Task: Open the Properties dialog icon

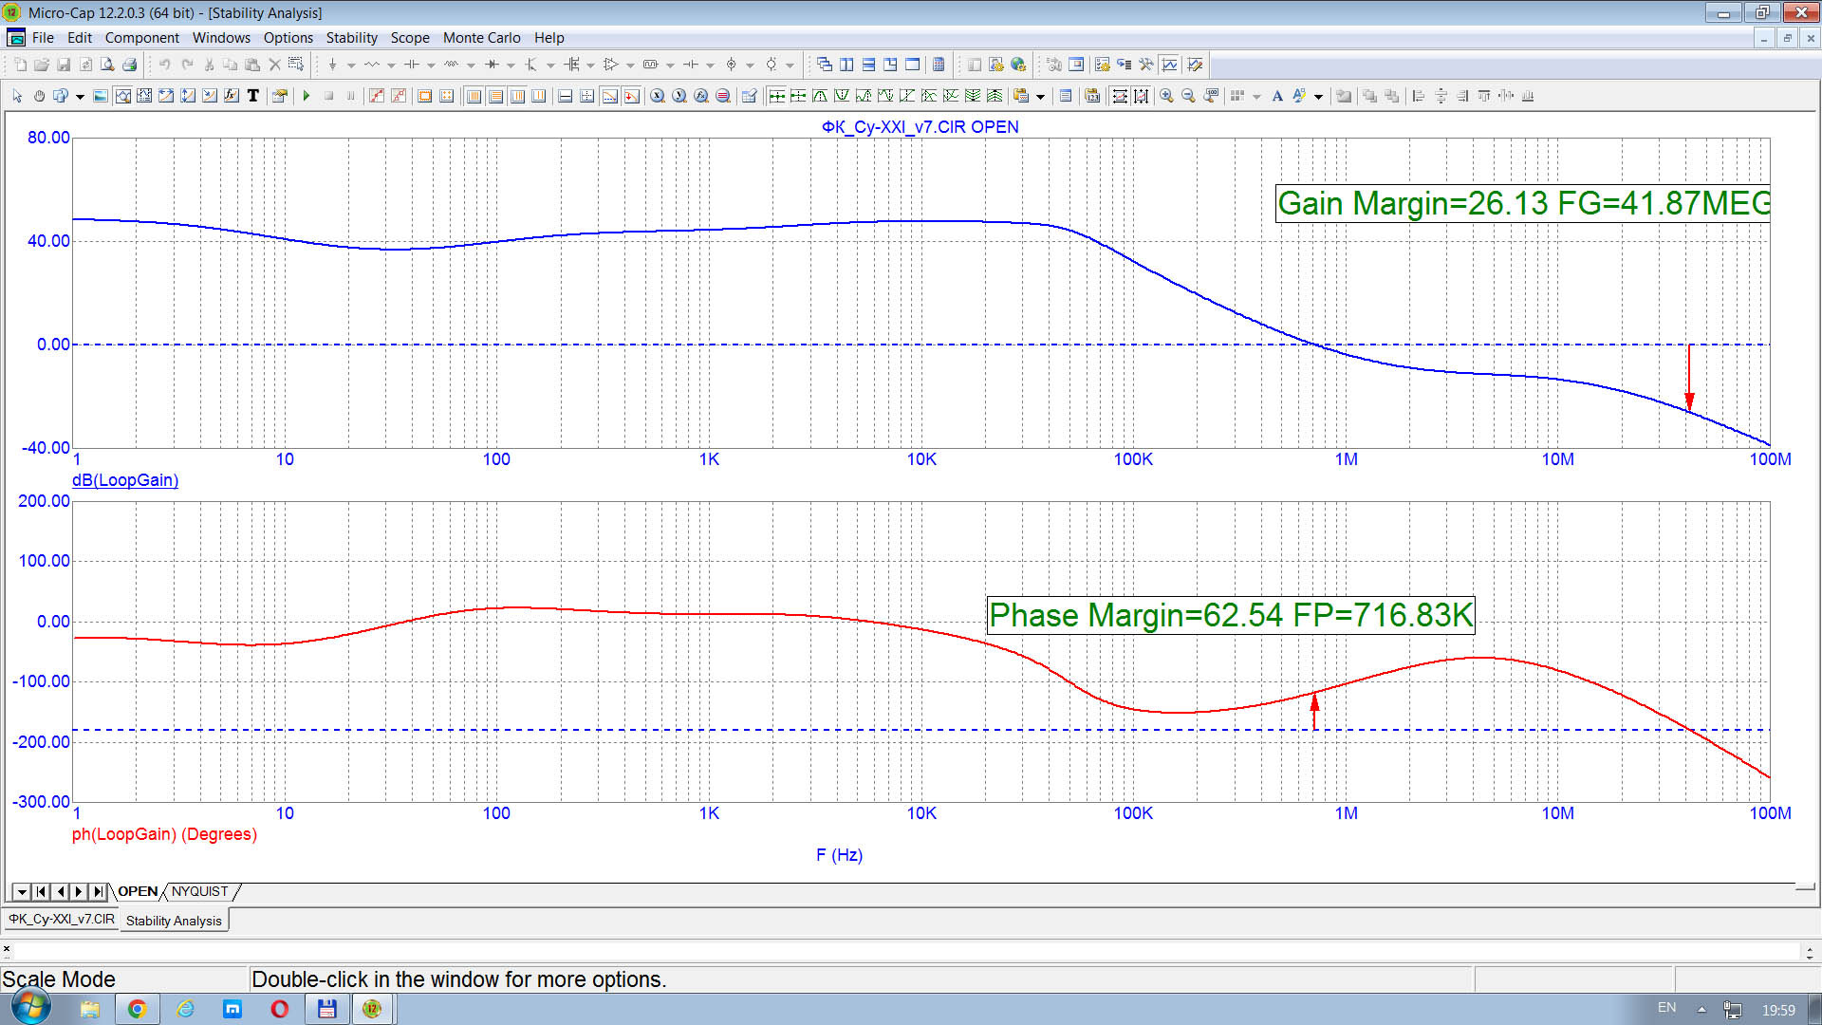Action: point(279,96)
